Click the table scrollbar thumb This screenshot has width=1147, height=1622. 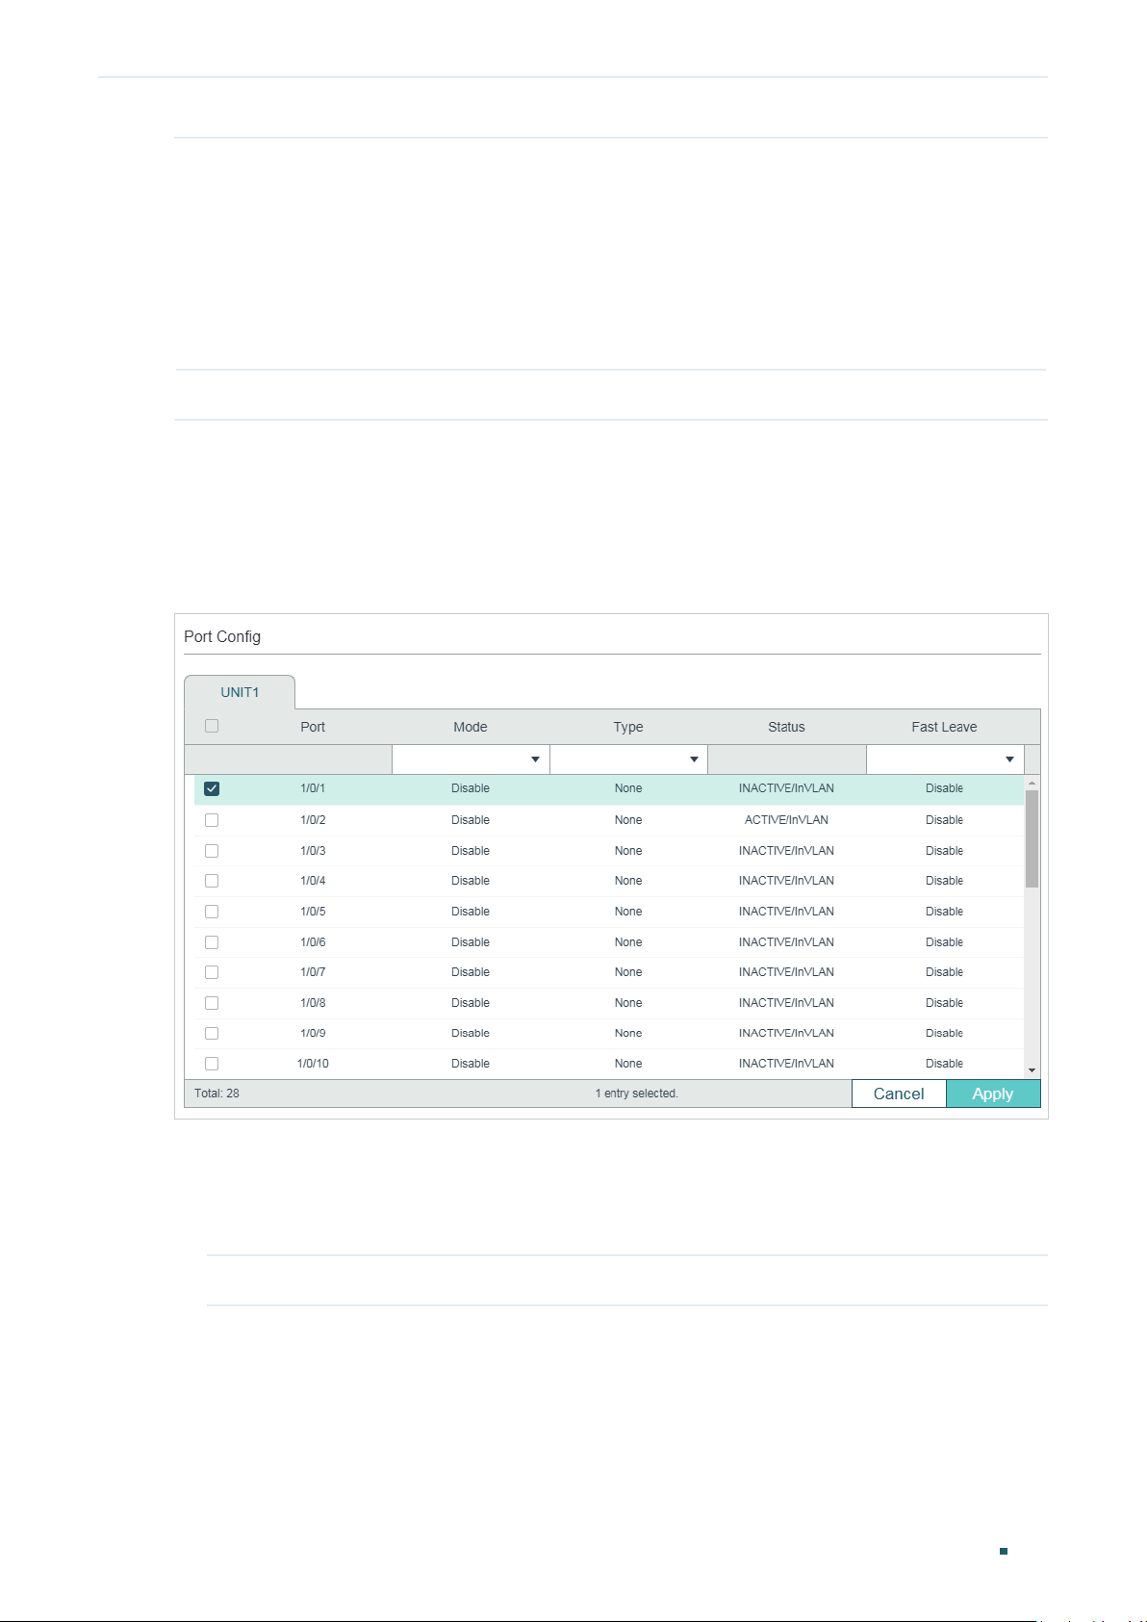pyautogui.click(x=1032, y=838)
